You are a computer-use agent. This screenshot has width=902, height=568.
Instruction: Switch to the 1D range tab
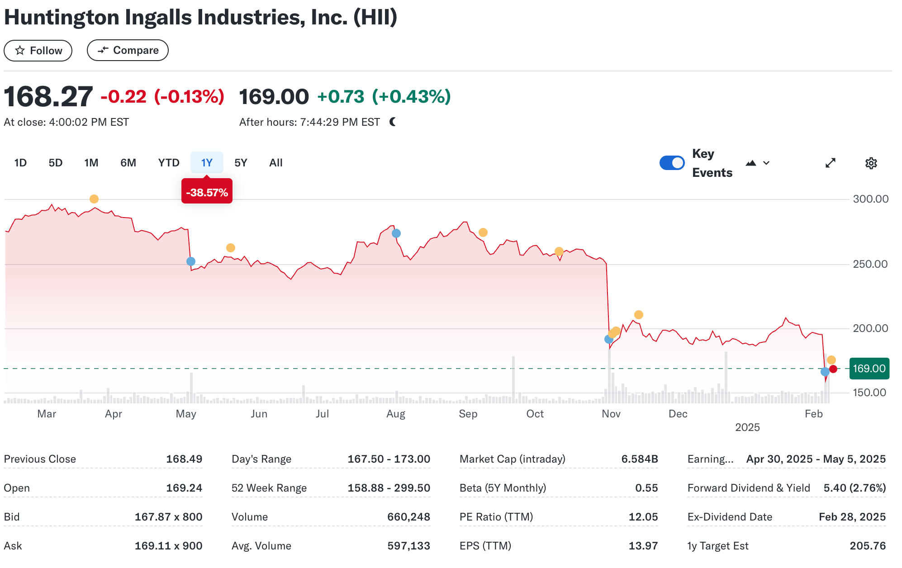(x=20, y=163)
